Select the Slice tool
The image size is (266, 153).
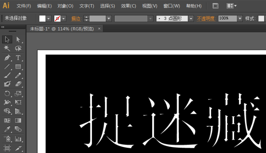tap(18, 148)
